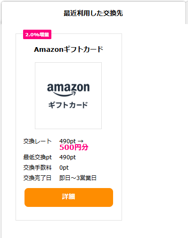Click the ギフトカード text inside the logo

coord(68,105)
